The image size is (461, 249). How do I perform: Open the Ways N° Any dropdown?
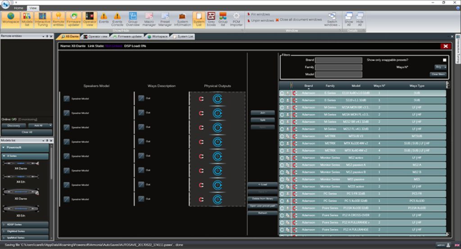coord(440,67)
